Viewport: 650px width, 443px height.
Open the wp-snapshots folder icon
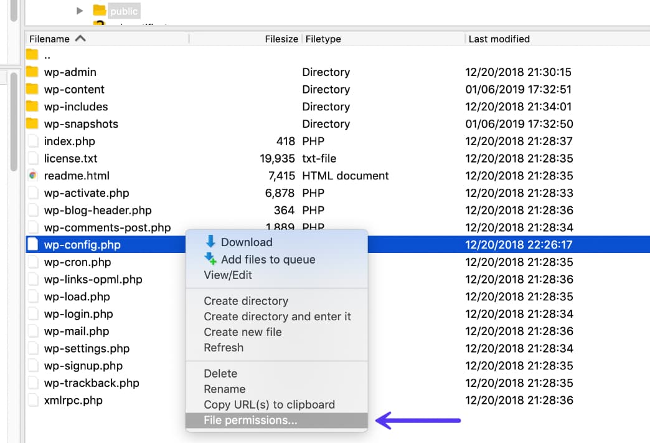tap(32, 124)
